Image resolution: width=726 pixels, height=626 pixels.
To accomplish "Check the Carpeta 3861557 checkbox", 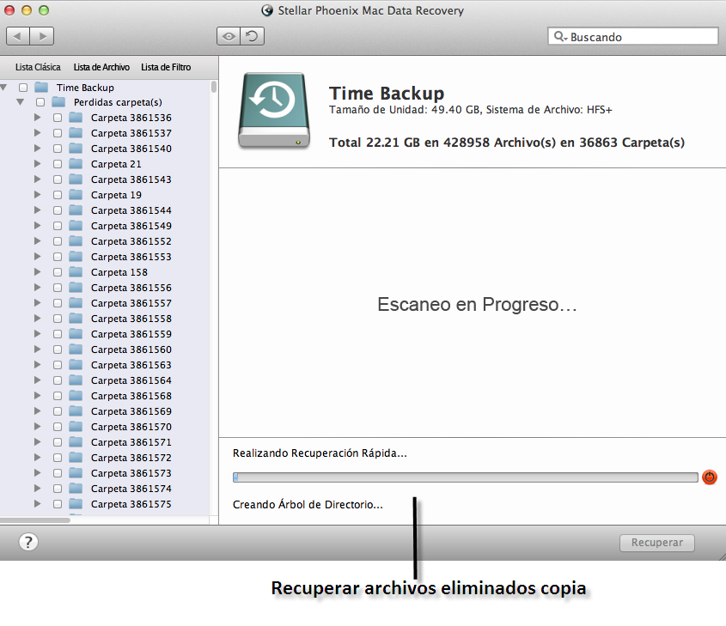I will coord(58,303).
